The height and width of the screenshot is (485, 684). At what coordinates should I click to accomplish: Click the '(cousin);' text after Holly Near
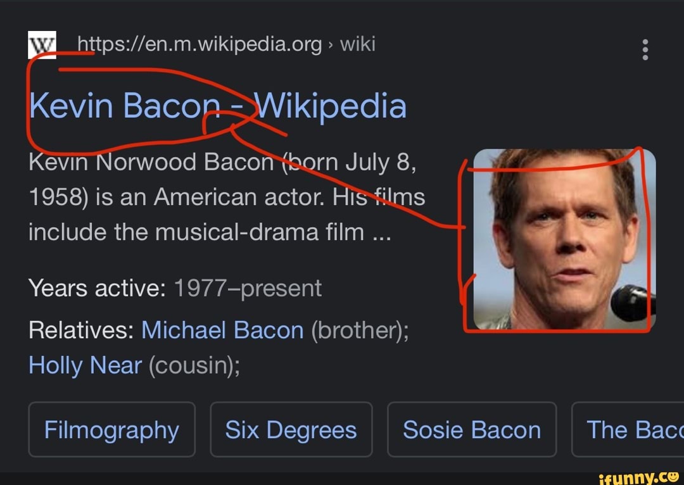coord(194,365)
